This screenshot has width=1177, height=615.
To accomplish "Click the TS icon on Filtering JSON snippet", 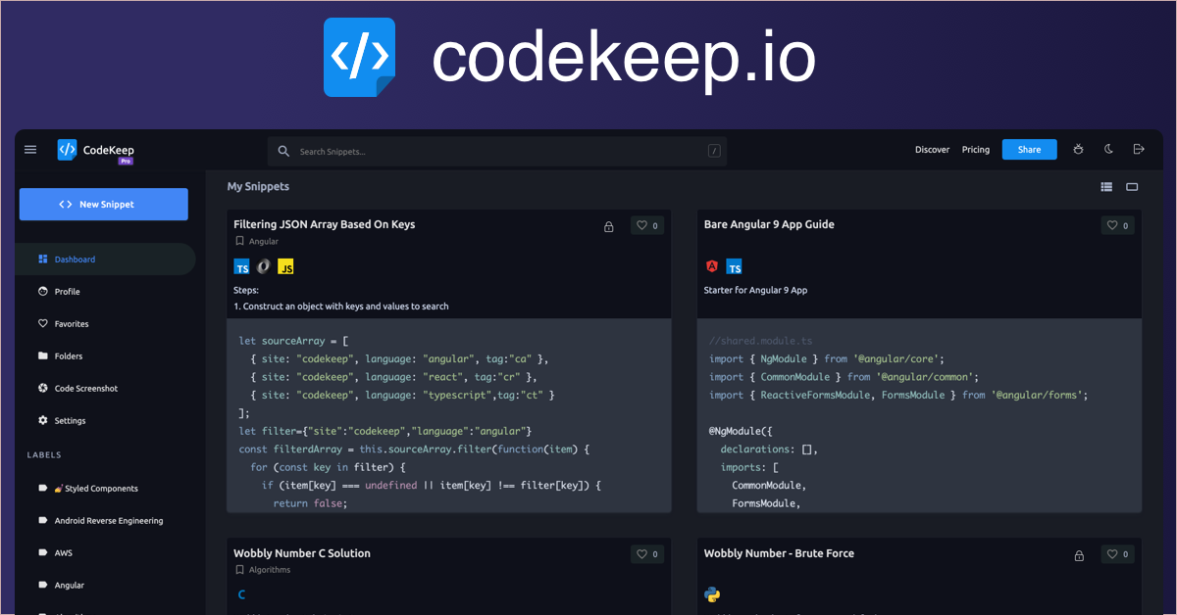I will [241, 266].
